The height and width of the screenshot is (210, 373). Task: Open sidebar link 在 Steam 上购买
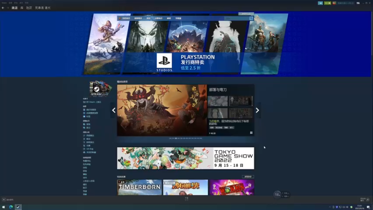(92, 102)
